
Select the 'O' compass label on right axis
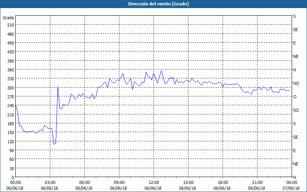pyautogui.click(x=295, y=97)
